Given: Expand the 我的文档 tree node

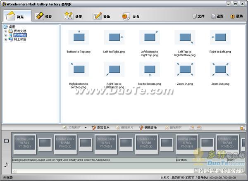Looking at the screenshot, I should pos(6,31).
